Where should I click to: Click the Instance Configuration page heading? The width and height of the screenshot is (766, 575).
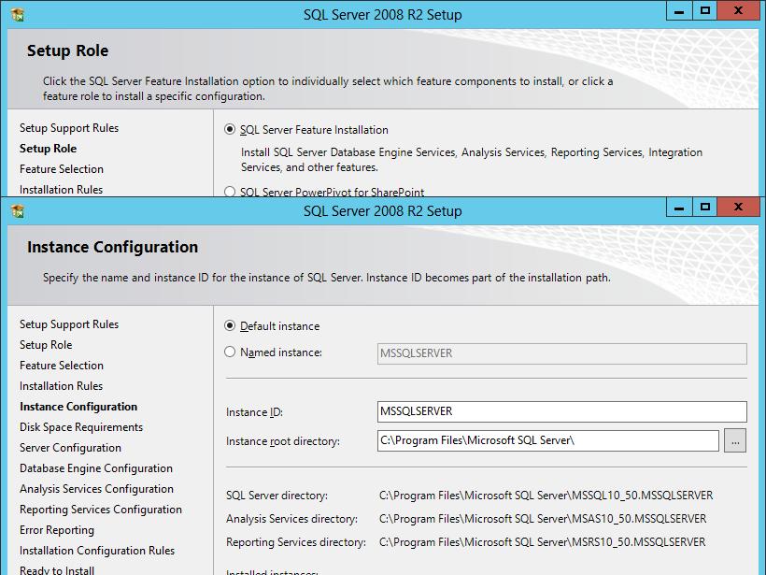click(x=112, y=248)
